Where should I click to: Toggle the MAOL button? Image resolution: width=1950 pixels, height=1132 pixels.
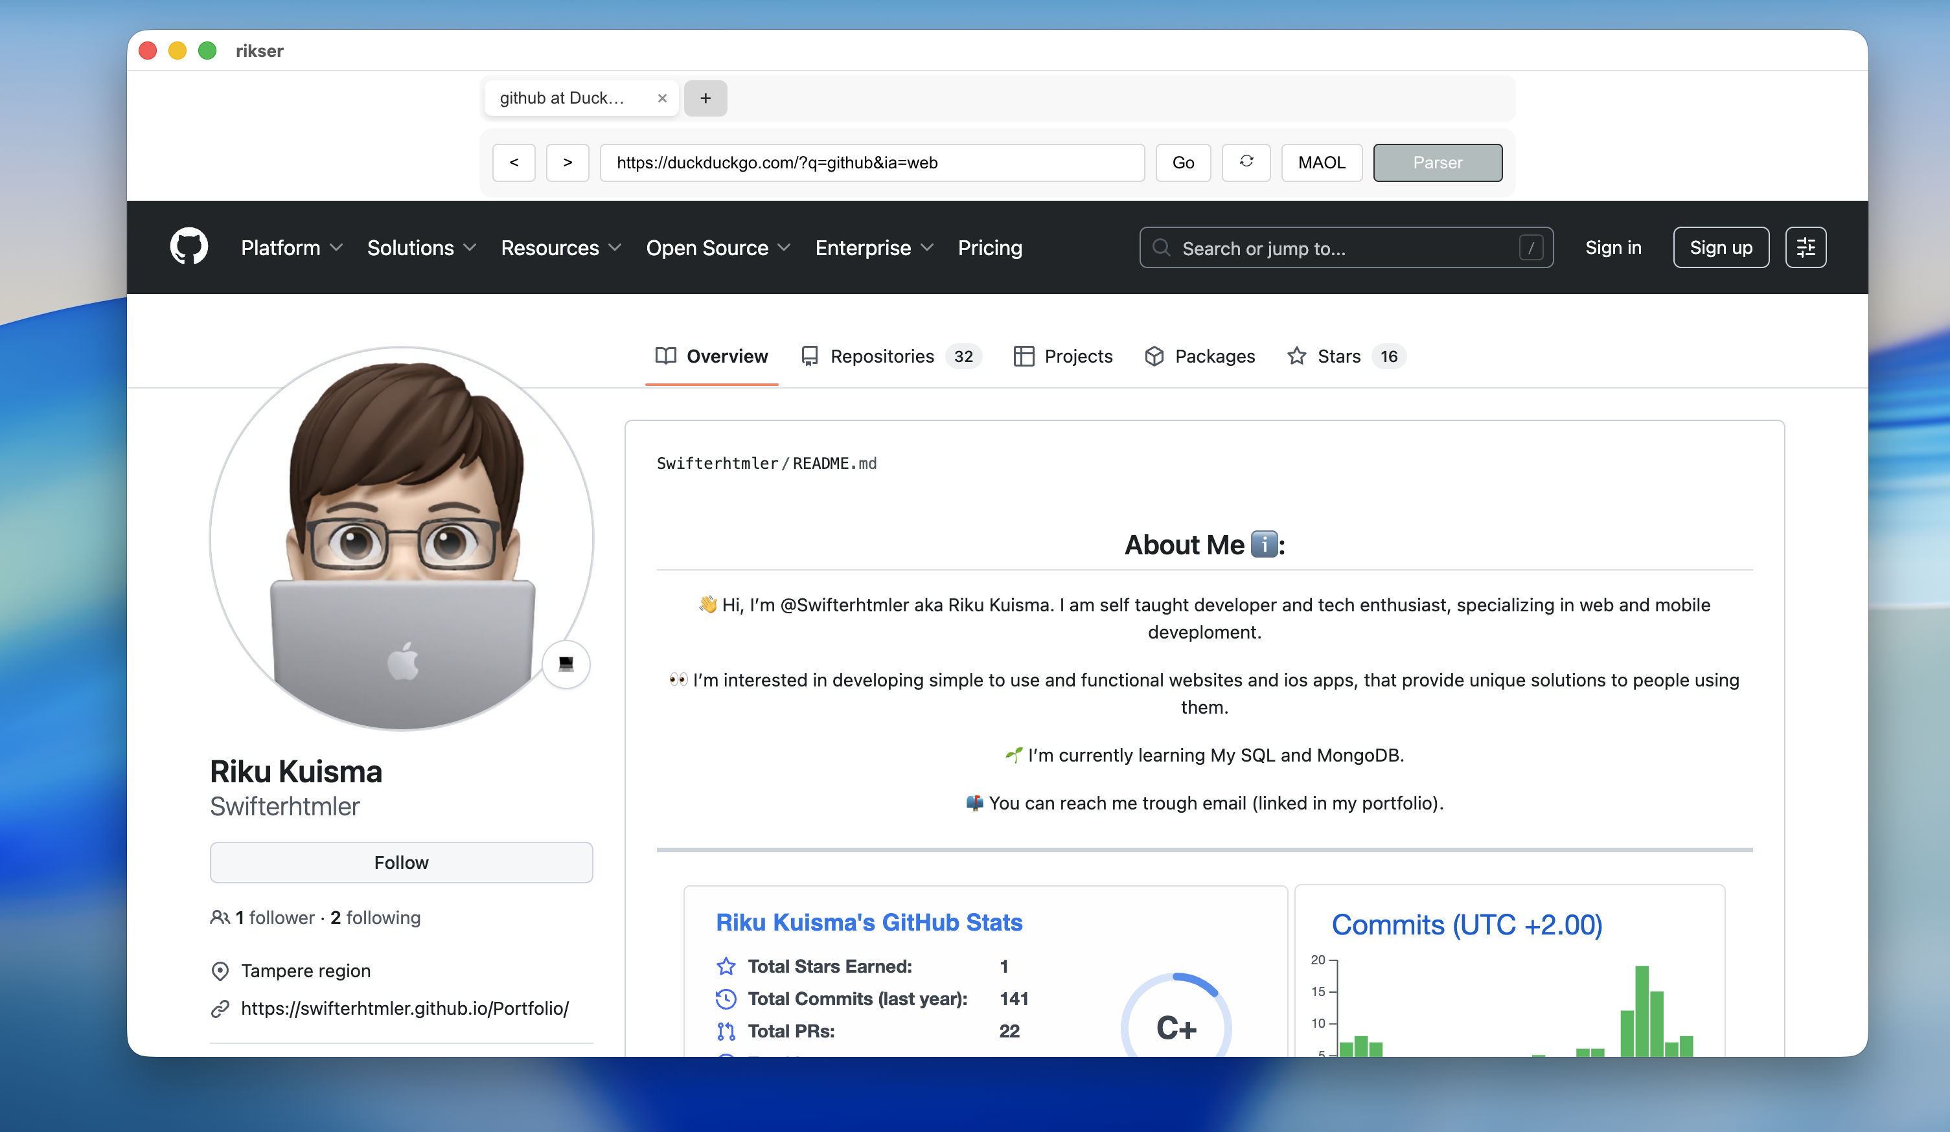pos(1321,162)
